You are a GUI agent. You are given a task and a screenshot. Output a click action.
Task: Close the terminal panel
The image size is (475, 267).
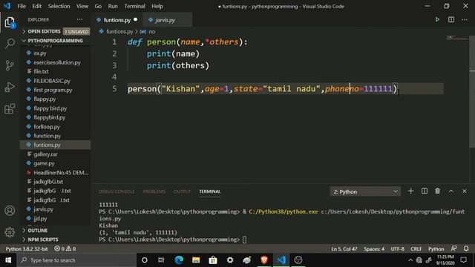[x=465, y=191]
